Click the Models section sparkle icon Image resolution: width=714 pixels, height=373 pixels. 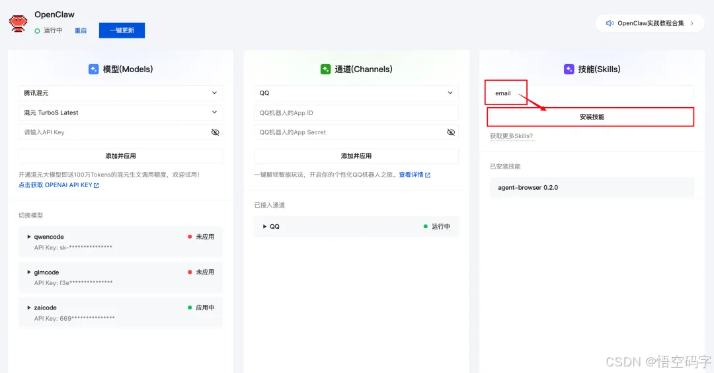(93, 69)
